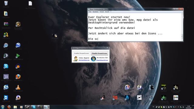The width and height of the screenshot is (194, 109).
Task: Open Firefox from the taskbar
Action: 9,107
